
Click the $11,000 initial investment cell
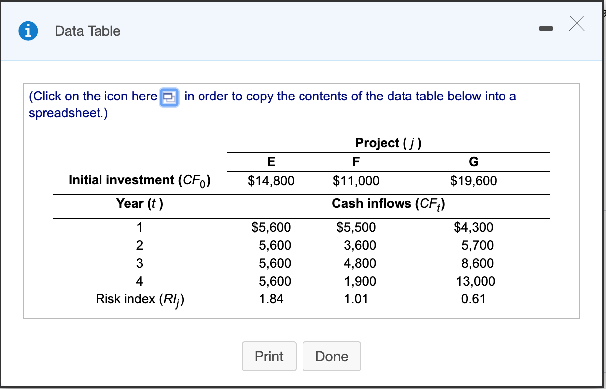pos(356,181)
